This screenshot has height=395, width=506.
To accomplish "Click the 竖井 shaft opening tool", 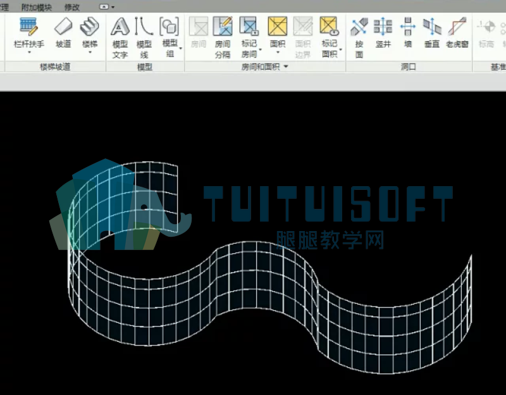I will (x=383, y=32).
